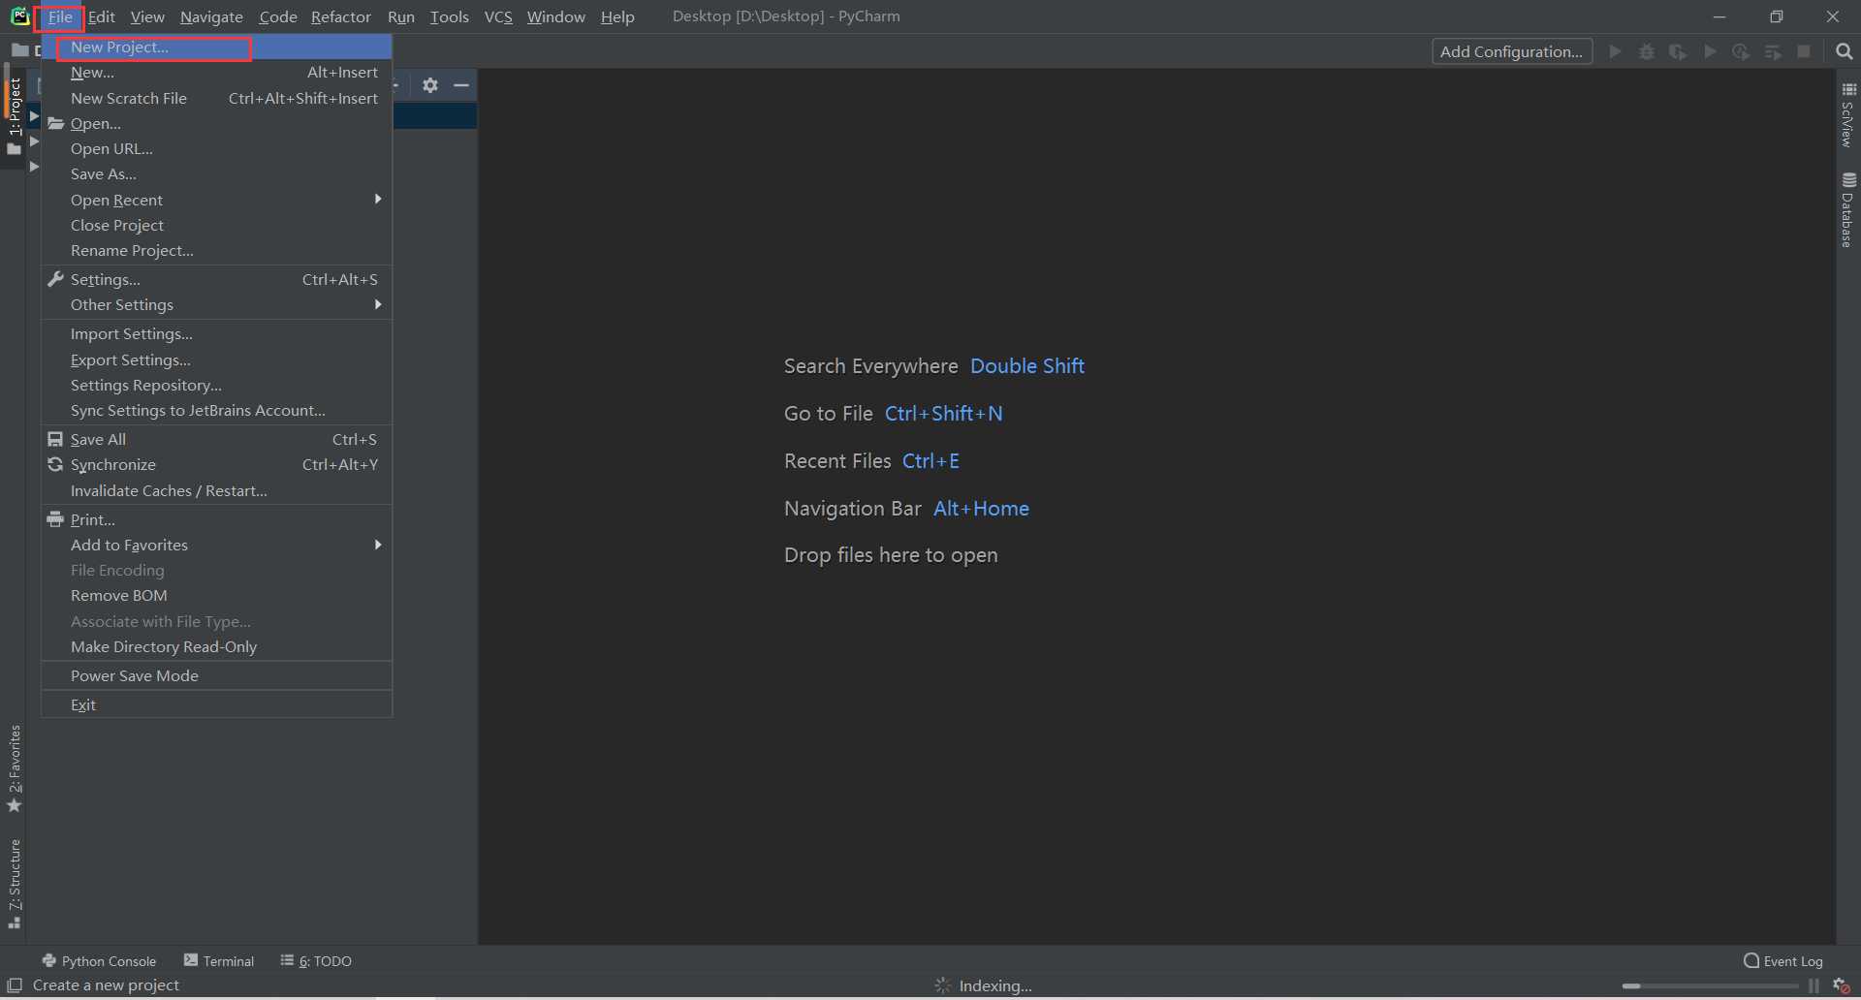This screenshot has height=1000, width=1861.
Task: Open the Help menu
Action: pyautogui.click(x=617, y=16)
